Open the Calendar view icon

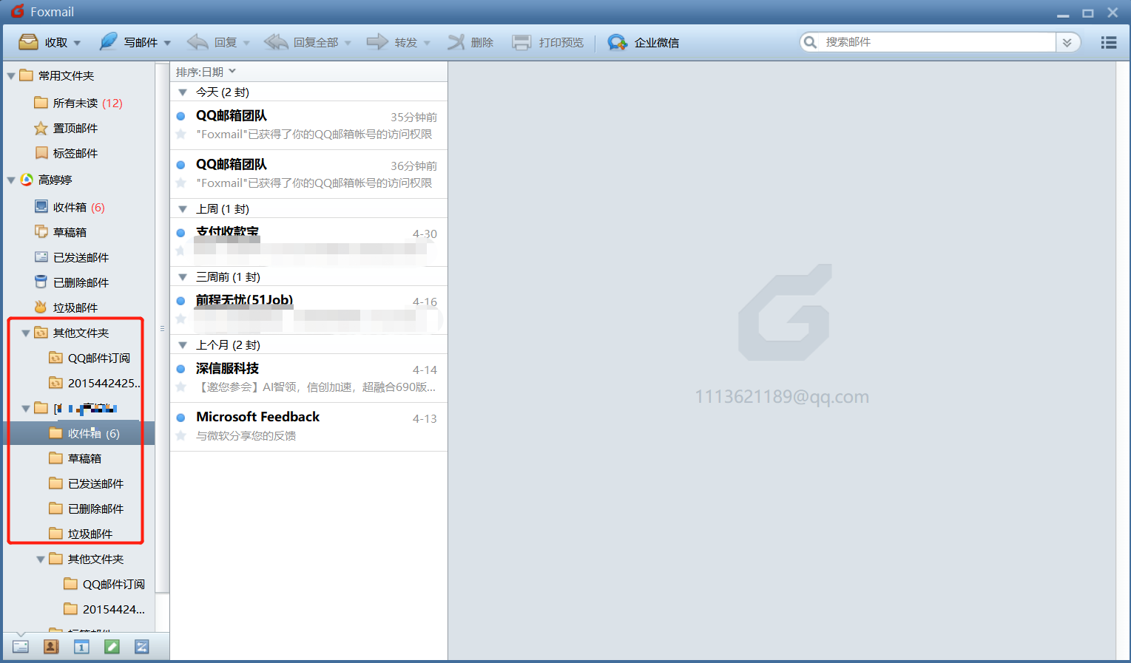(x=81, y=647)
